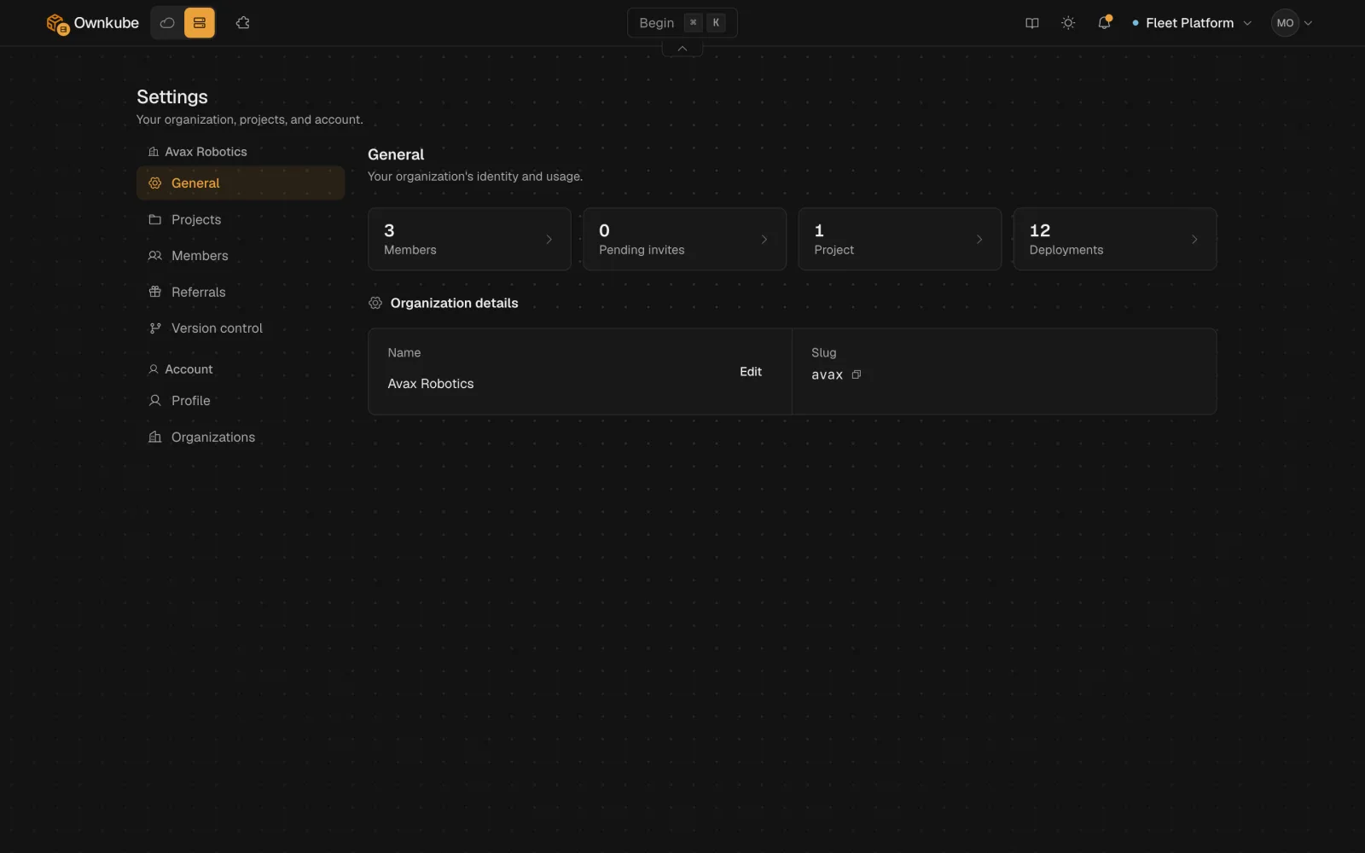Open Referrals settings page
1365x853 pixels.
coord(241,292)
